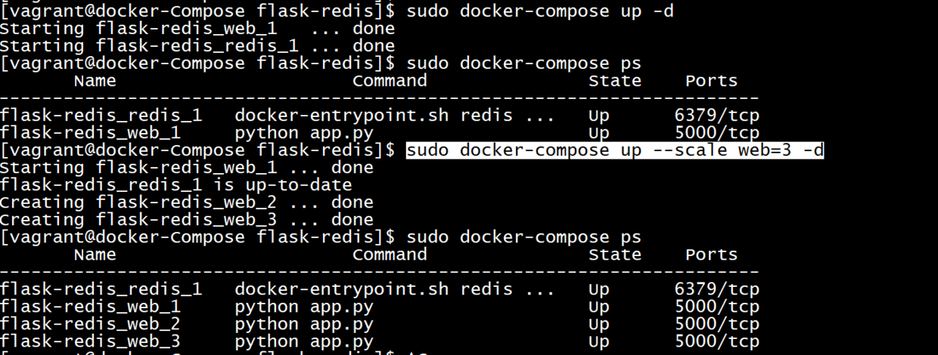Click the Ports header of second table

pos(711,255)
